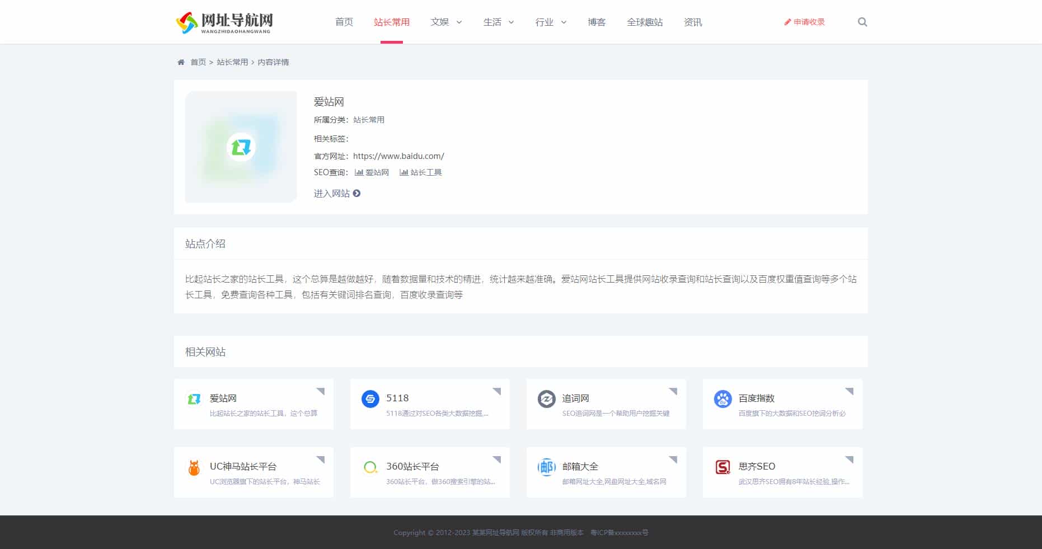The image size is (1042, 549).
Task: Click 首页 in the breadcrumb
Action: coord(198,62)
